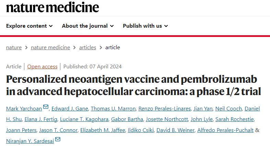Click the nature medicine logo

click(x=52, y=7)
